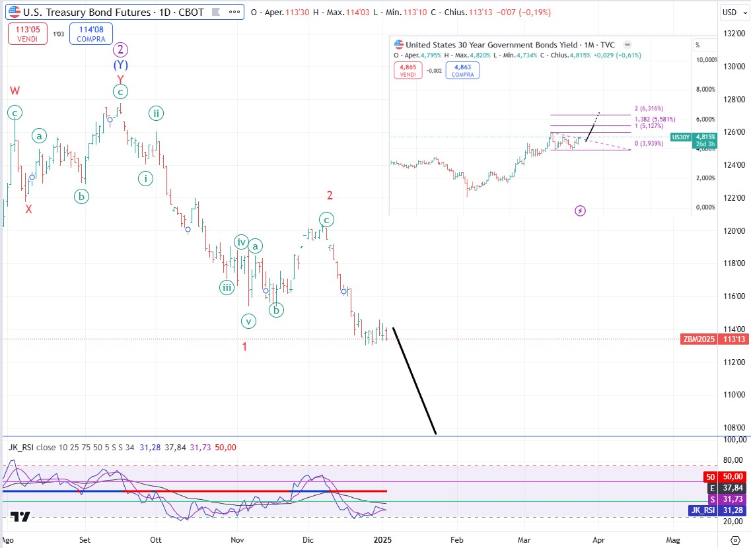751x548 pixels.
Task: Open the United States 30 Year Government Bonds Yield title
Action: pos(510,44)
